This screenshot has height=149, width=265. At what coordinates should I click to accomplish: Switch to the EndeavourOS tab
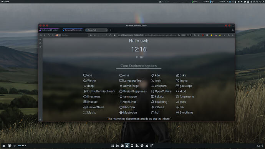[50, 30]
